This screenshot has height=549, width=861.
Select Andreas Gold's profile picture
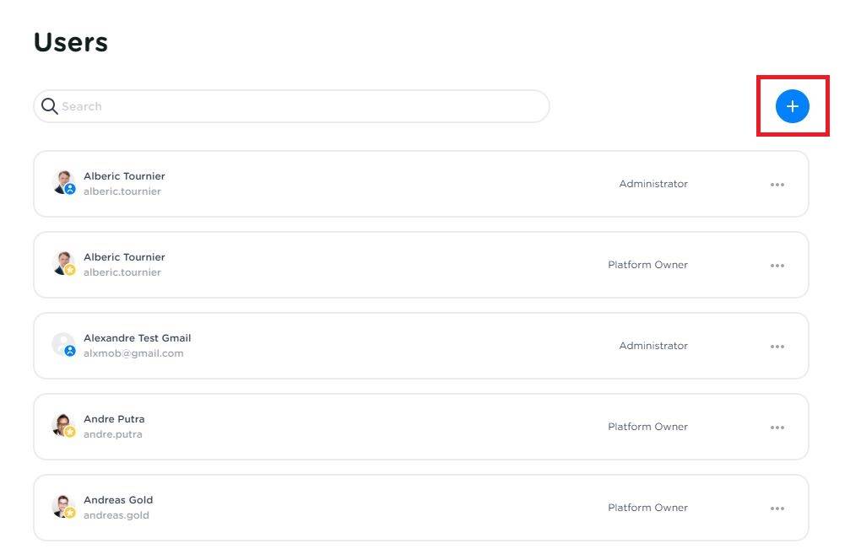[63, 506]
